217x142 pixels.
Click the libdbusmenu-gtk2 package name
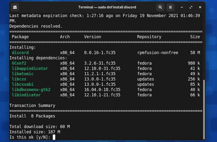click(31, 90)
